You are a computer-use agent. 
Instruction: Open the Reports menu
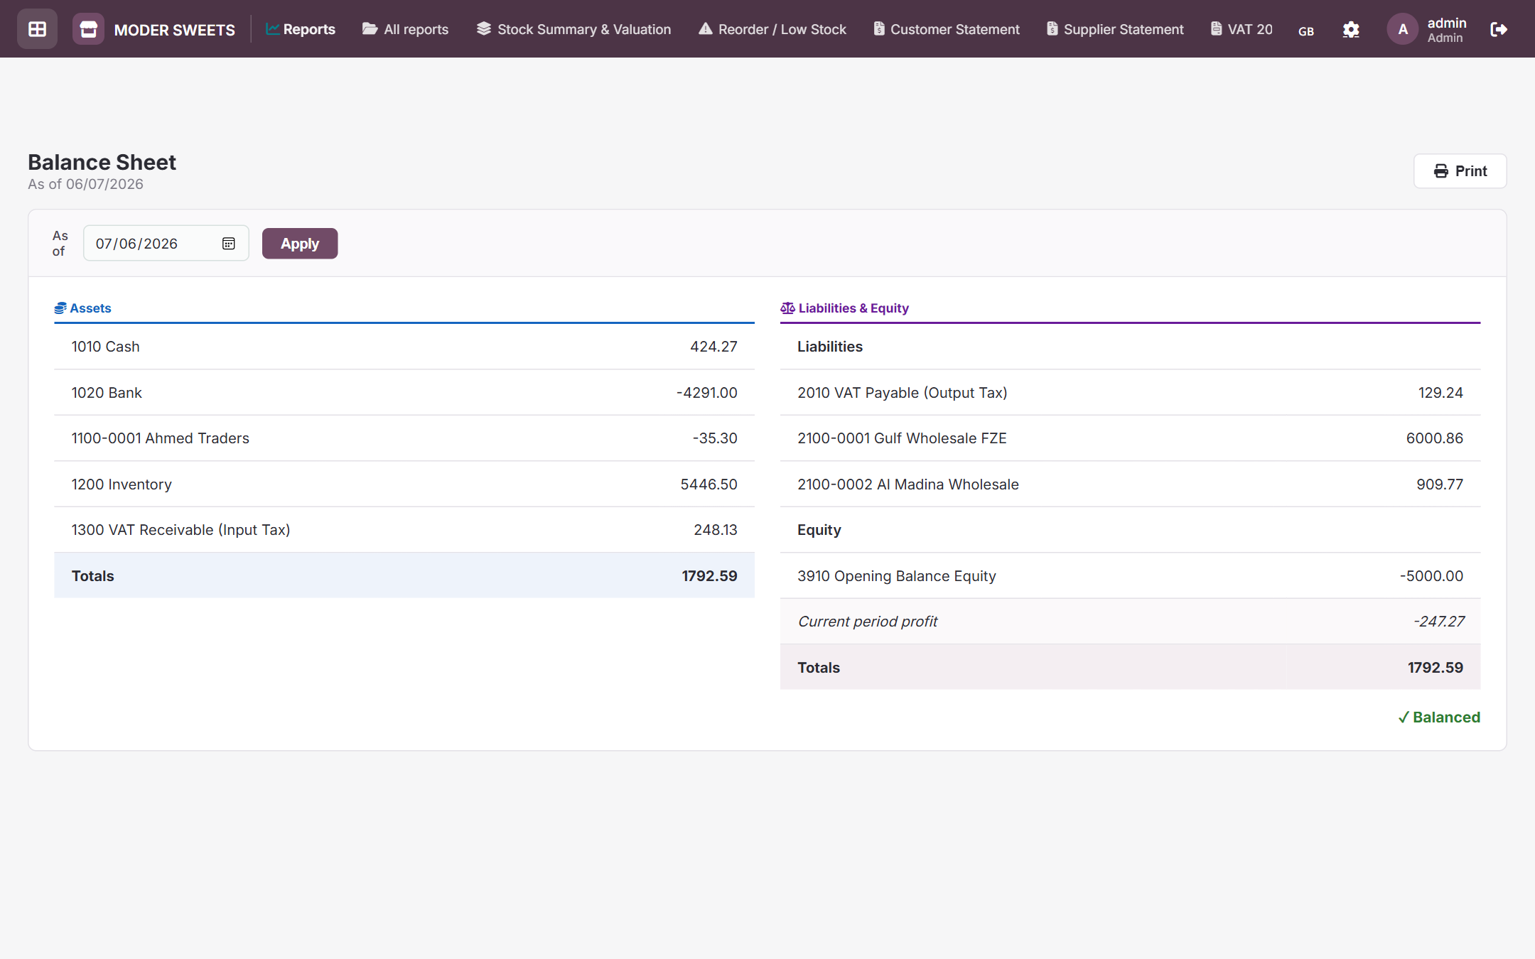pos(300,29)
